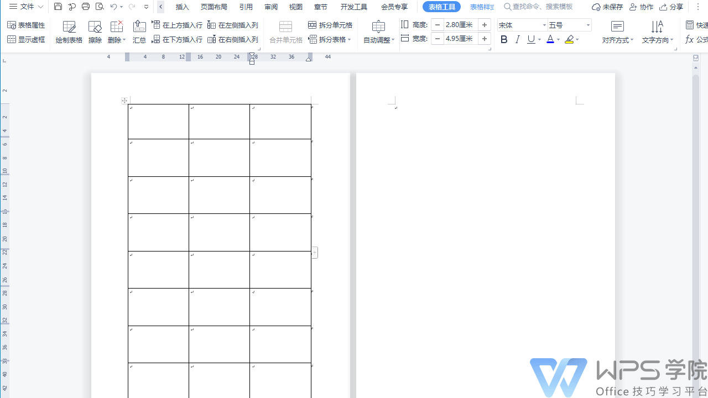Image resolution: width=708 pixels, height=398 pixels.
Task: Apply font color red A
Action: coord(550,40)
